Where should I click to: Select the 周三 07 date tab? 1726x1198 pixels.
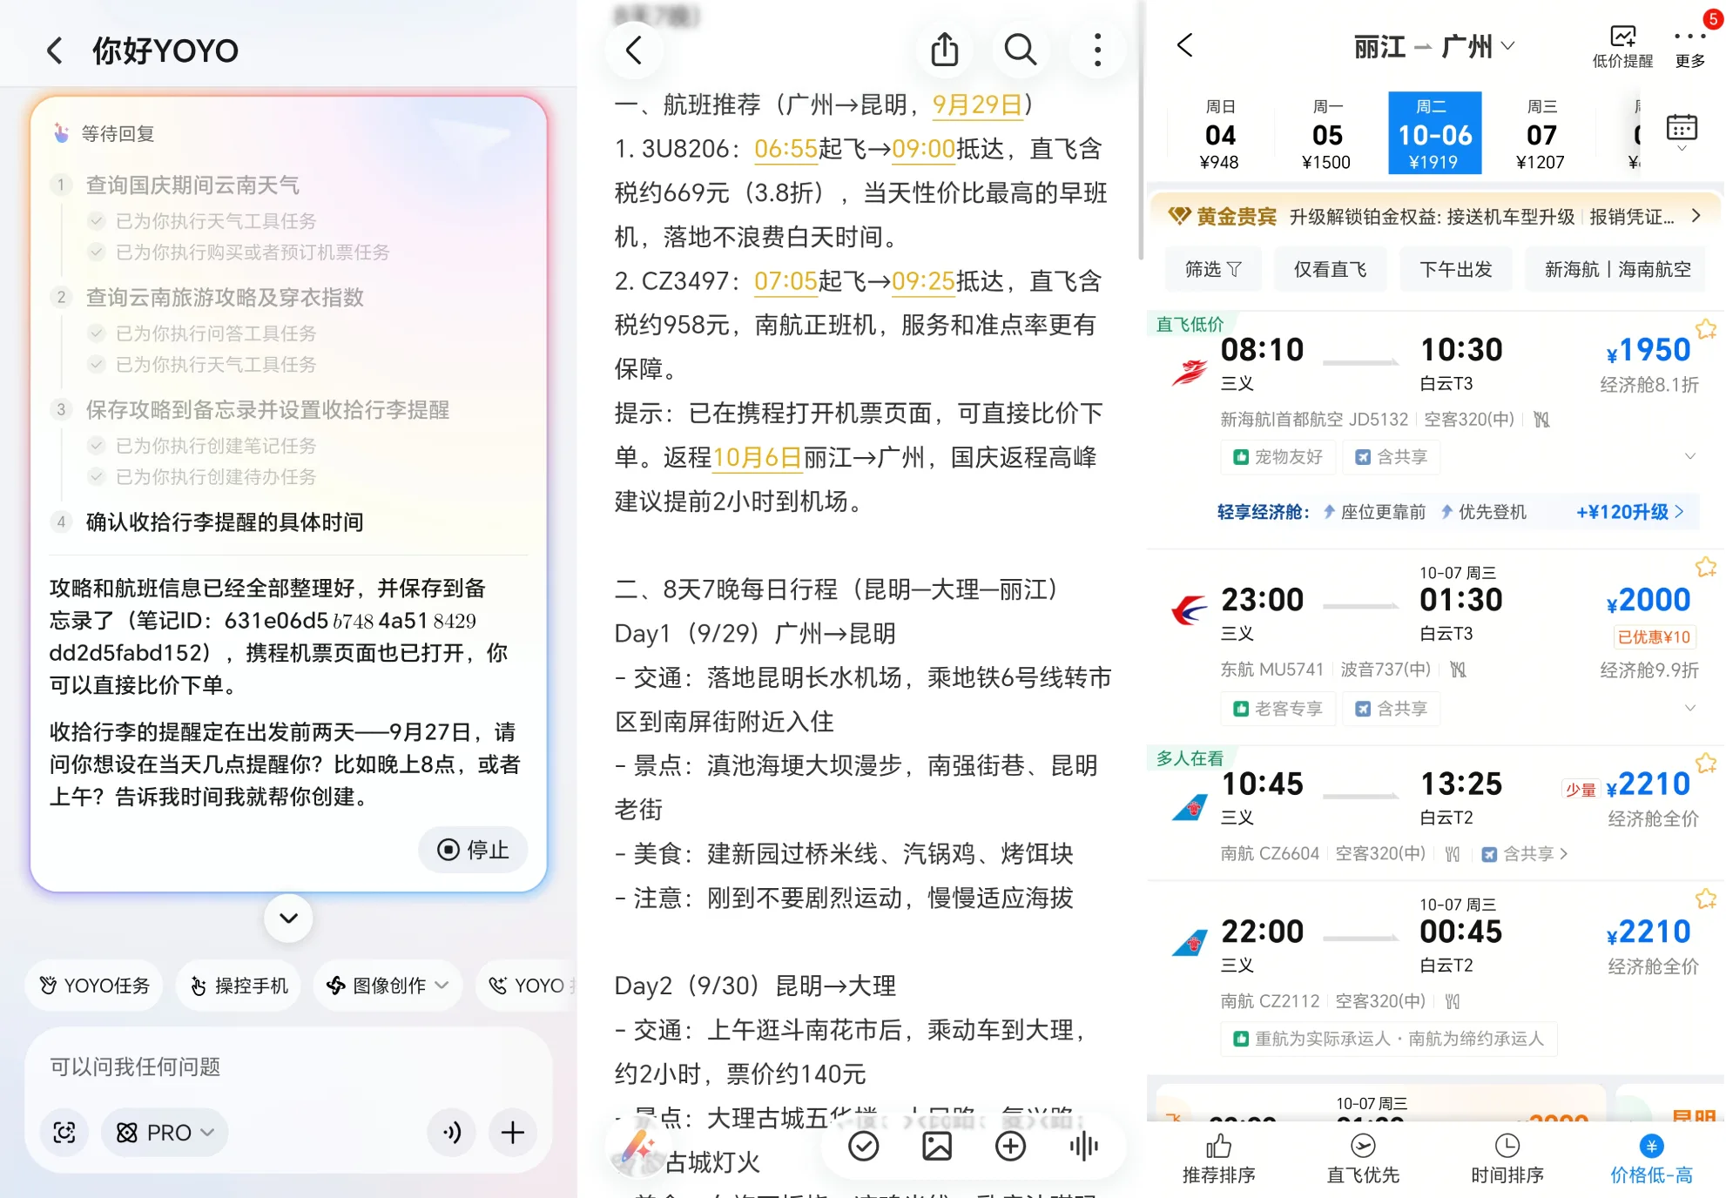tap(1541, 133)
